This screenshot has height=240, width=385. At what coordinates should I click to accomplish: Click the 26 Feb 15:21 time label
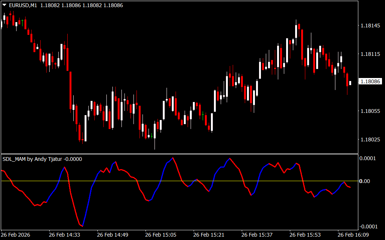pyautogui.click(x=209, y=235)
